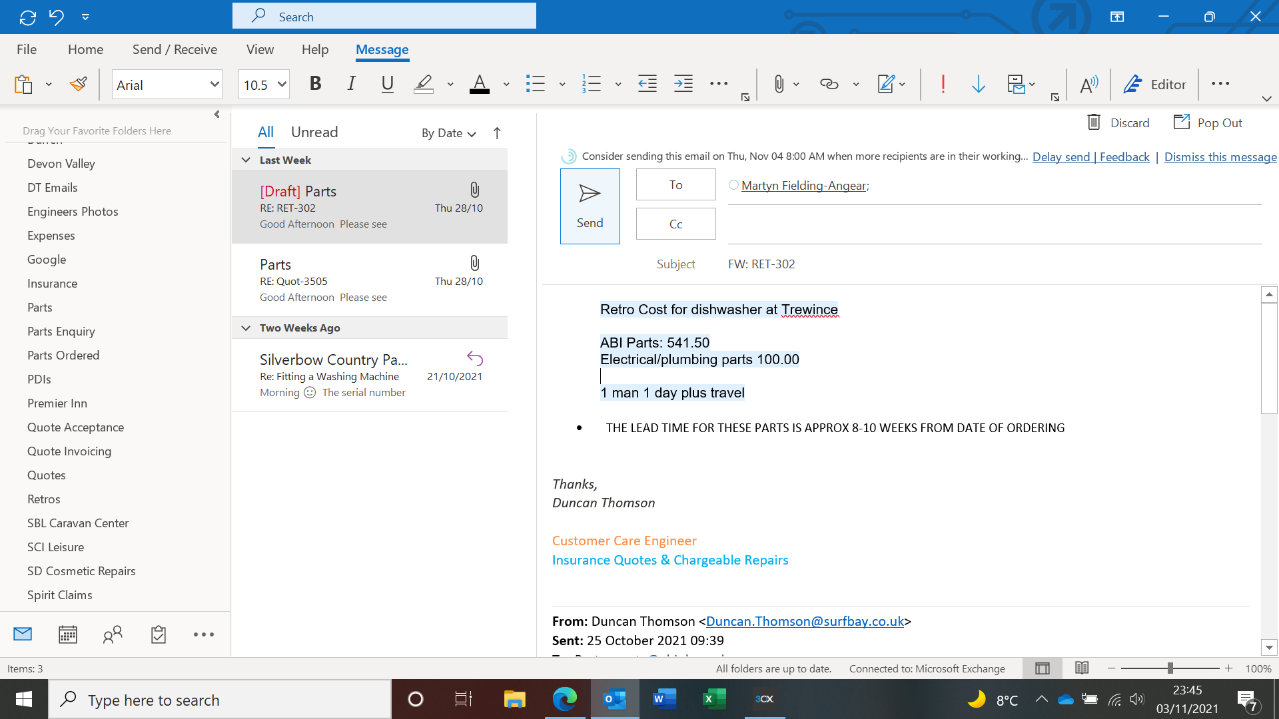Viewport: 1279px width, 719px height.
Task: Mark message High Importance
Action: [x=943, y=85]
